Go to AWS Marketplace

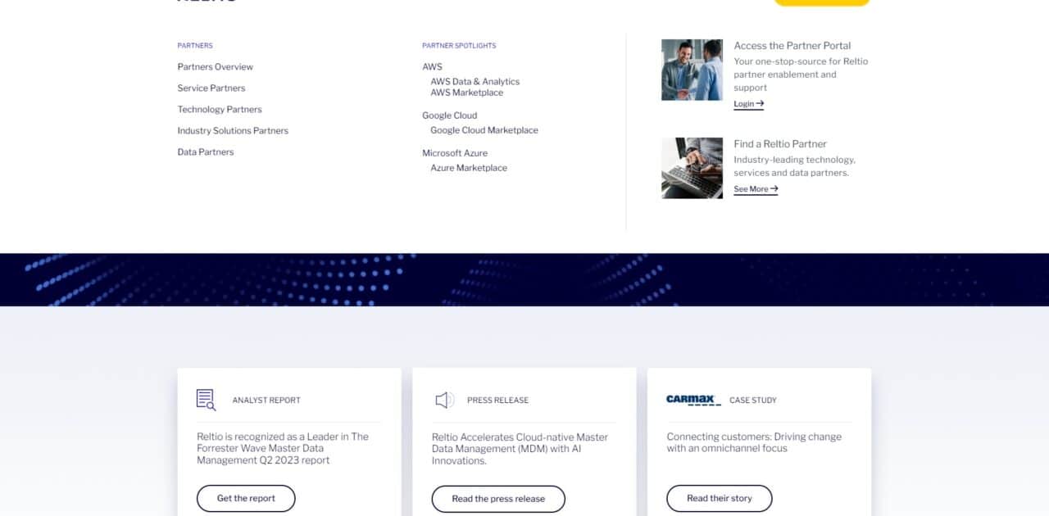click(x=467, y=93)
